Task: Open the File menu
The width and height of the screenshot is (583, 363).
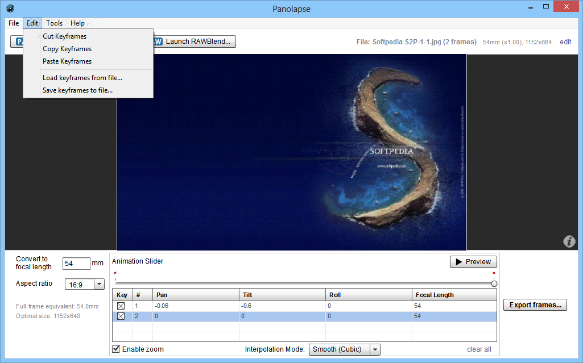Action: (14, 23)
